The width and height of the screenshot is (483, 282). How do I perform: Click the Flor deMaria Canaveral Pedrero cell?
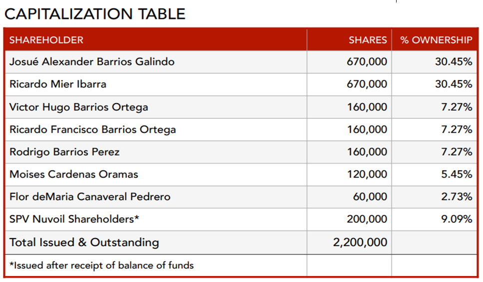90,197
